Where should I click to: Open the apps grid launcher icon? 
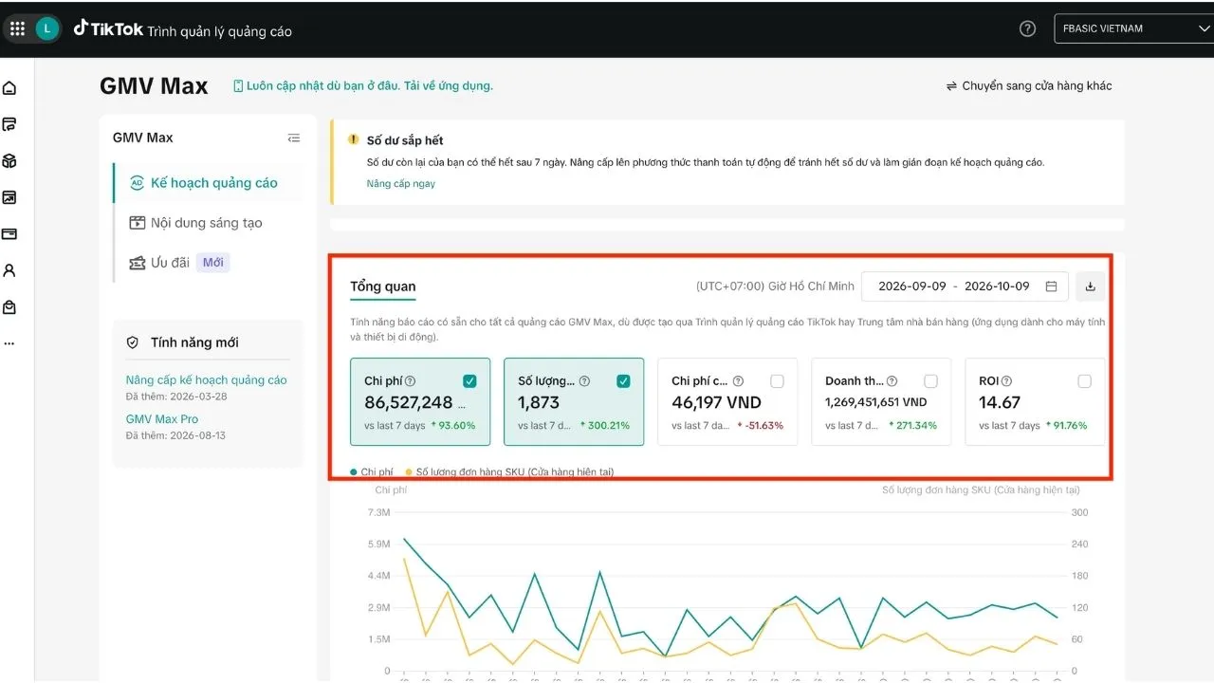(17, 28)
